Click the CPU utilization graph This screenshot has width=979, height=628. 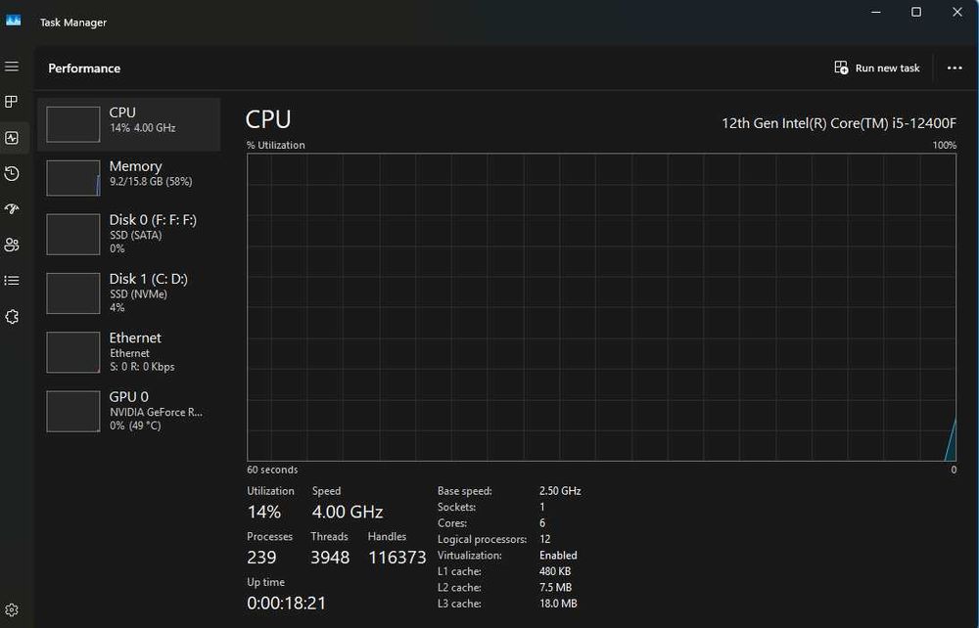pyautogui.click(x=601, y=307)
